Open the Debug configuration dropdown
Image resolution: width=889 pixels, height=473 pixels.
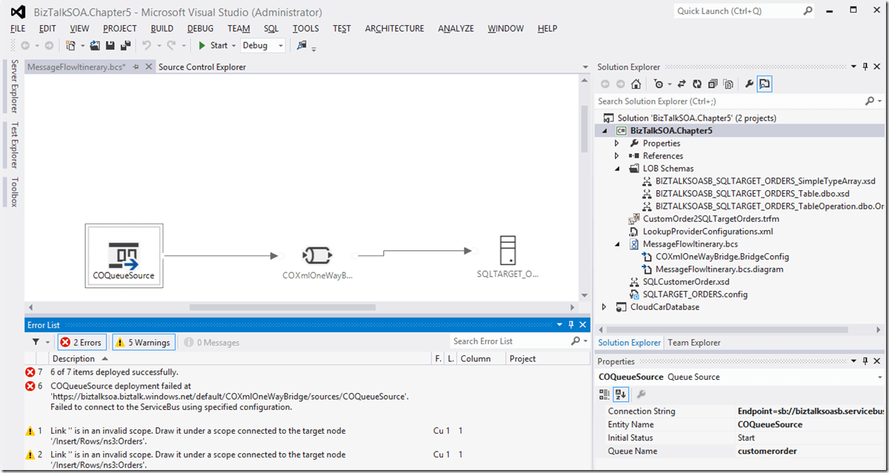[281, 46]
